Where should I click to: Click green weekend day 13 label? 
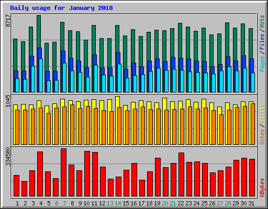tap(110, 203)
